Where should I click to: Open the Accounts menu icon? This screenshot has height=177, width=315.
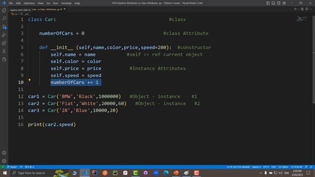pos(4,153)
